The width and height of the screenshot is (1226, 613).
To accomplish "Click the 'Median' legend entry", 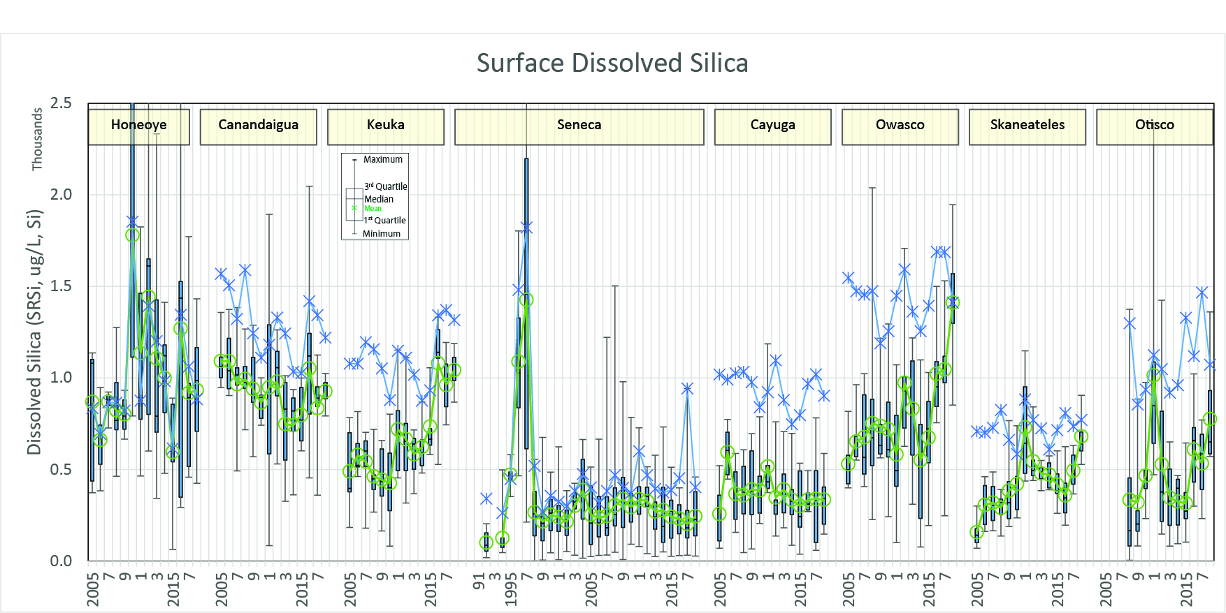I will tap(379, 199).
